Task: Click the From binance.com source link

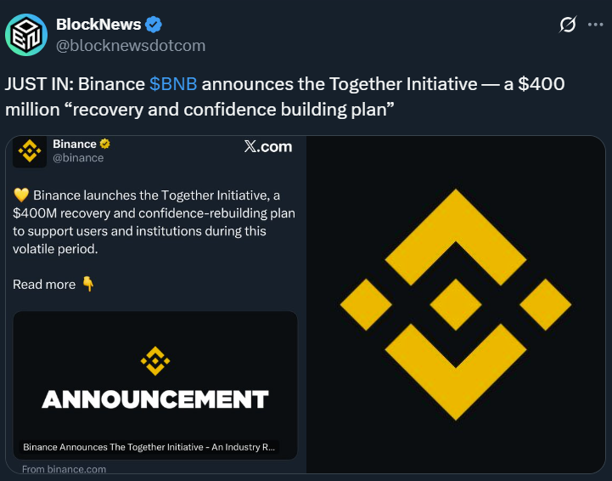Action: click(x=64, y=469)
